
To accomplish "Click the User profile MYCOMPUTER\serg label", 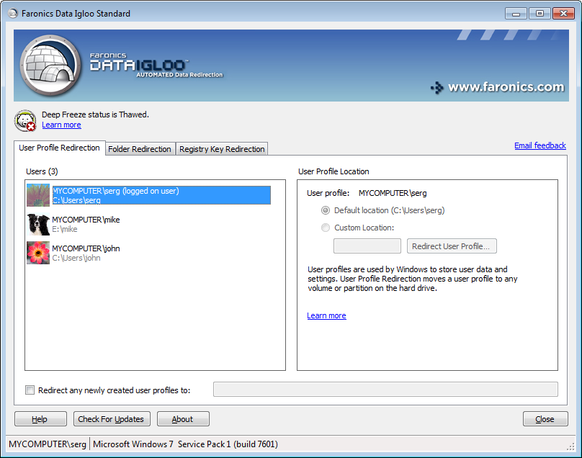I will pos(367,193).
